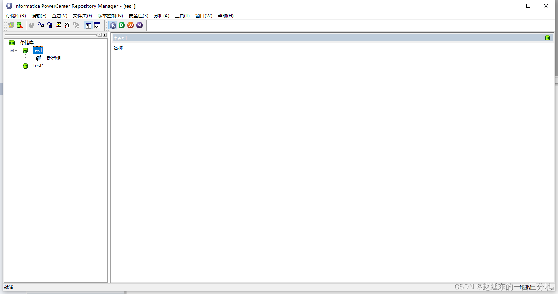
Task: Collapse the tes1 repository node
Action: [x=12, y=50]
